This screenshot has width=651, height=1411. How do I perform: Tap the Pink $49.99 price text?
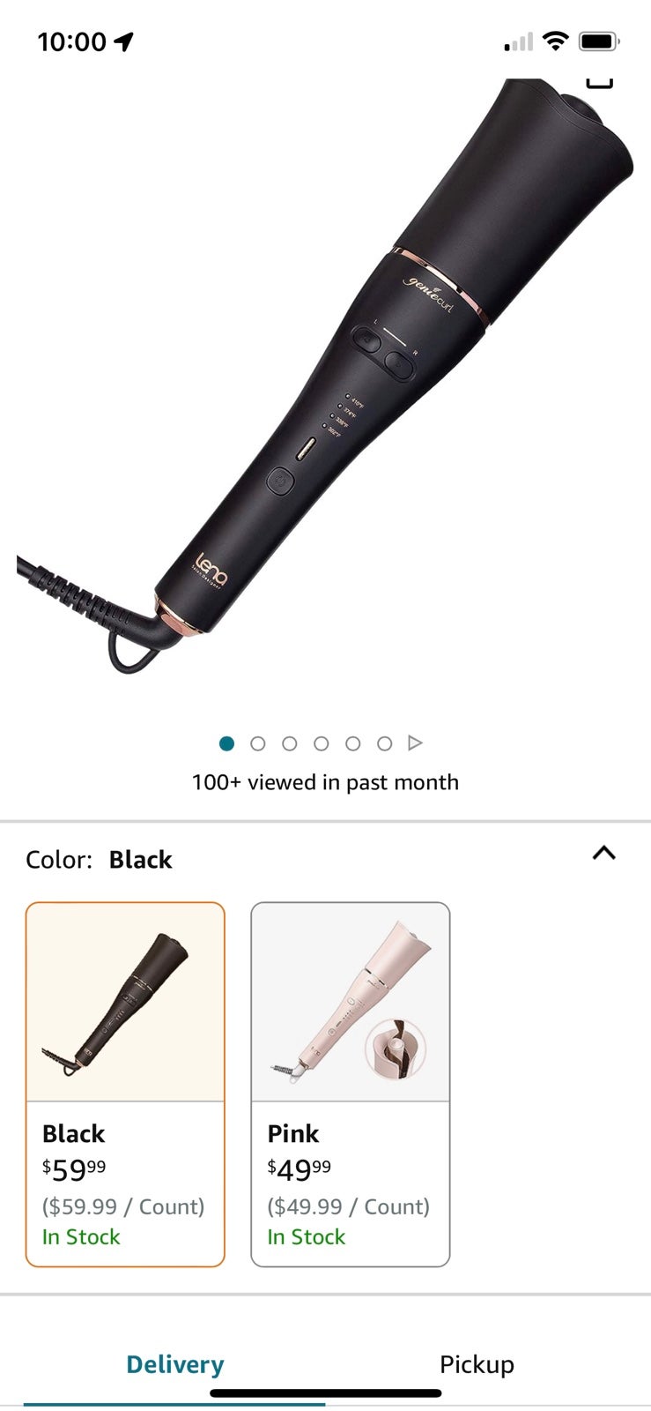[x=300, y=1169]
